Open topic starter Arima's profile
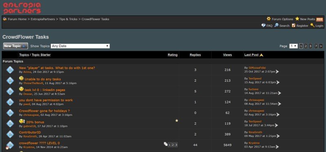The width and height of the screenshot is (326, 152). (27, 72)
